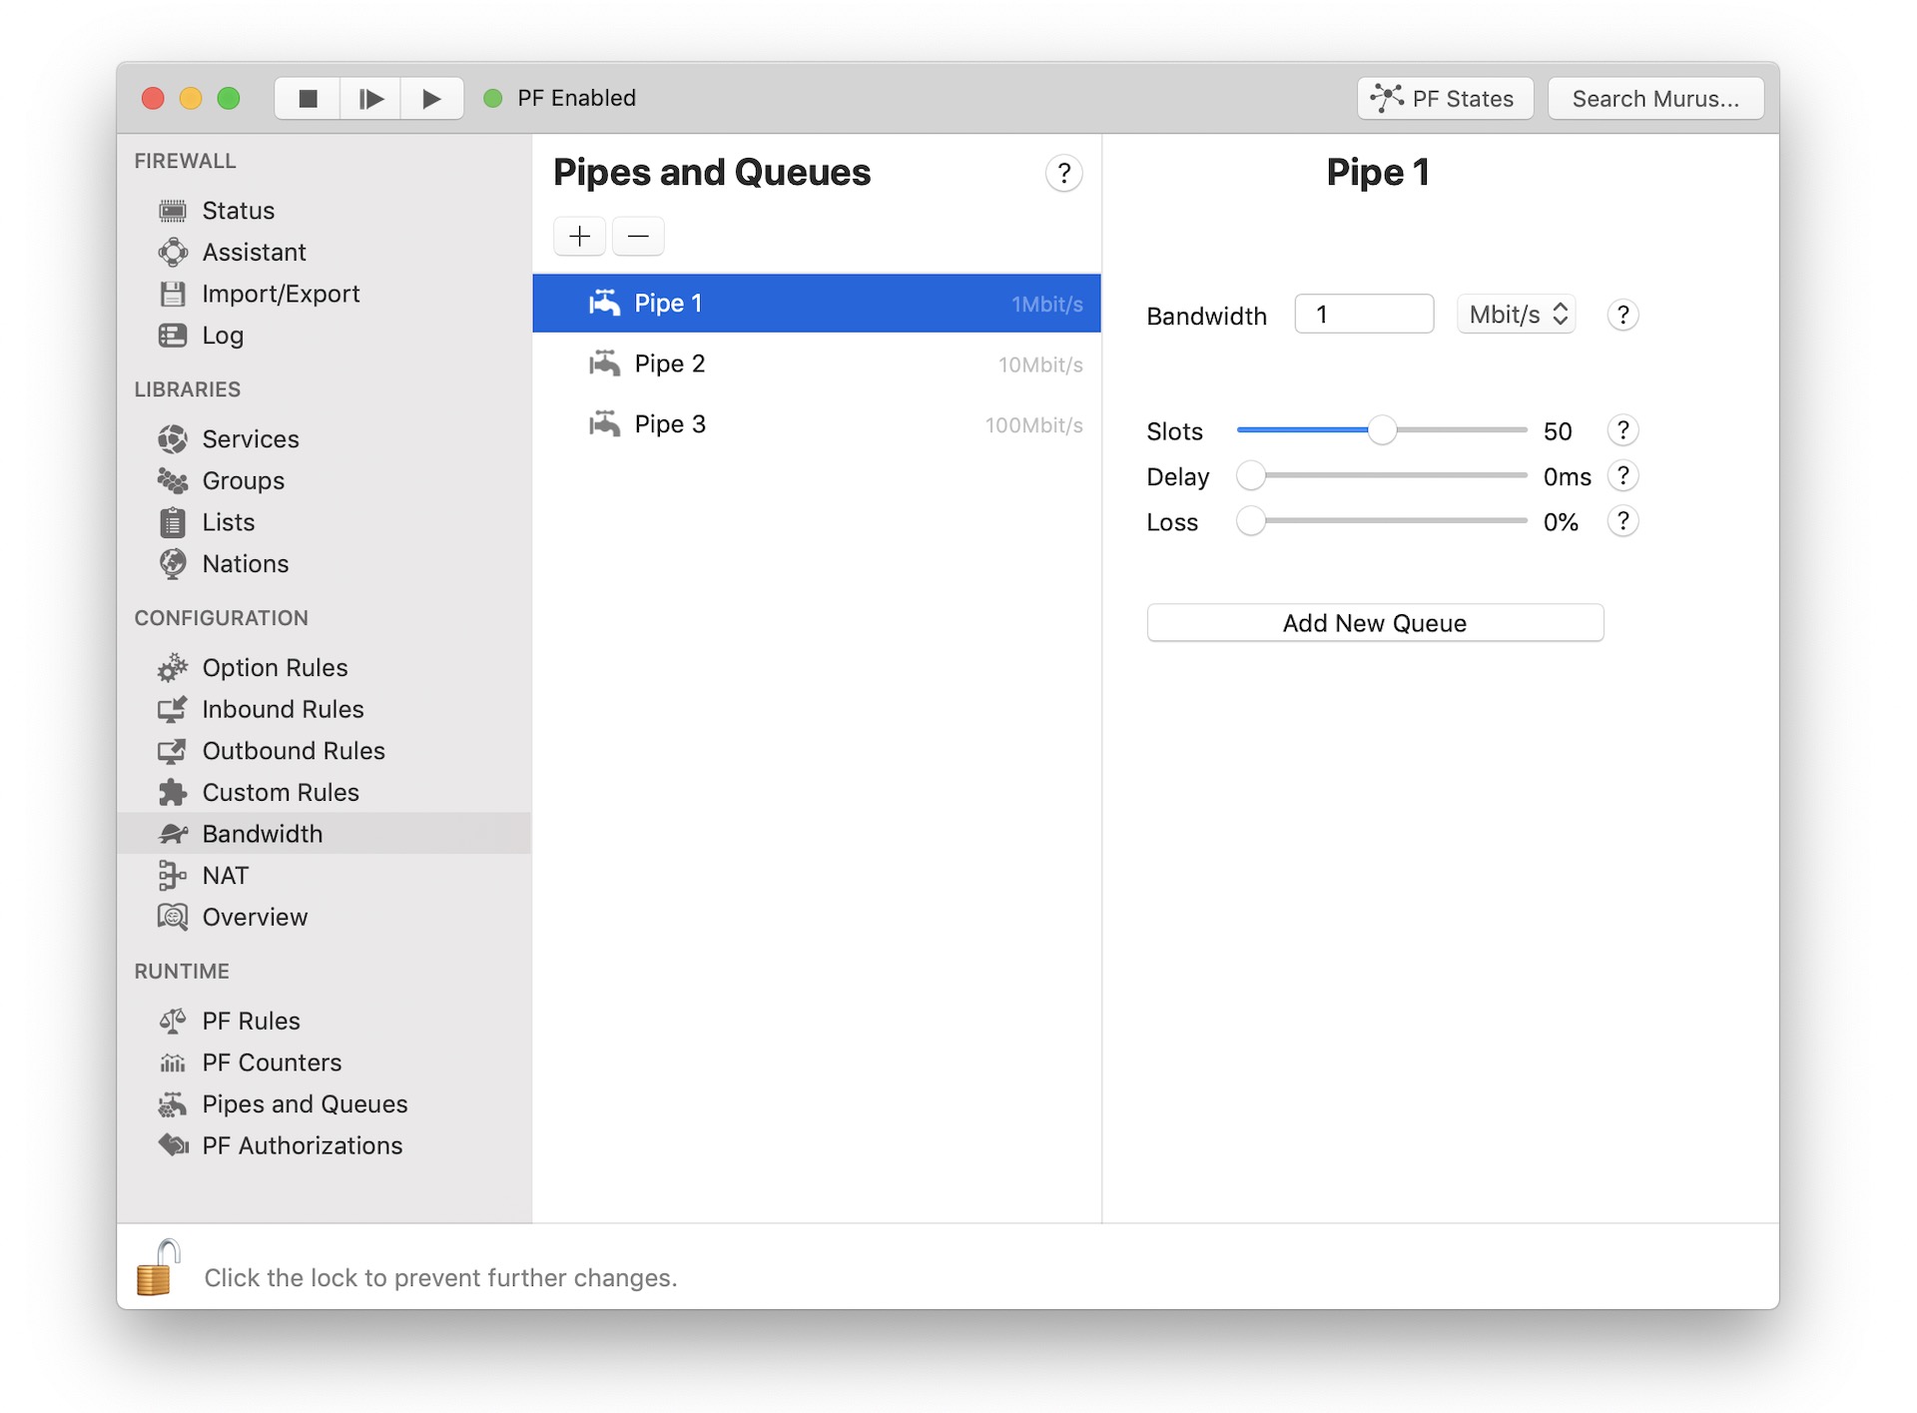The image size is (1917, 1413).
Task: Click the green zoom window button
Action: (x=229, y=99)
